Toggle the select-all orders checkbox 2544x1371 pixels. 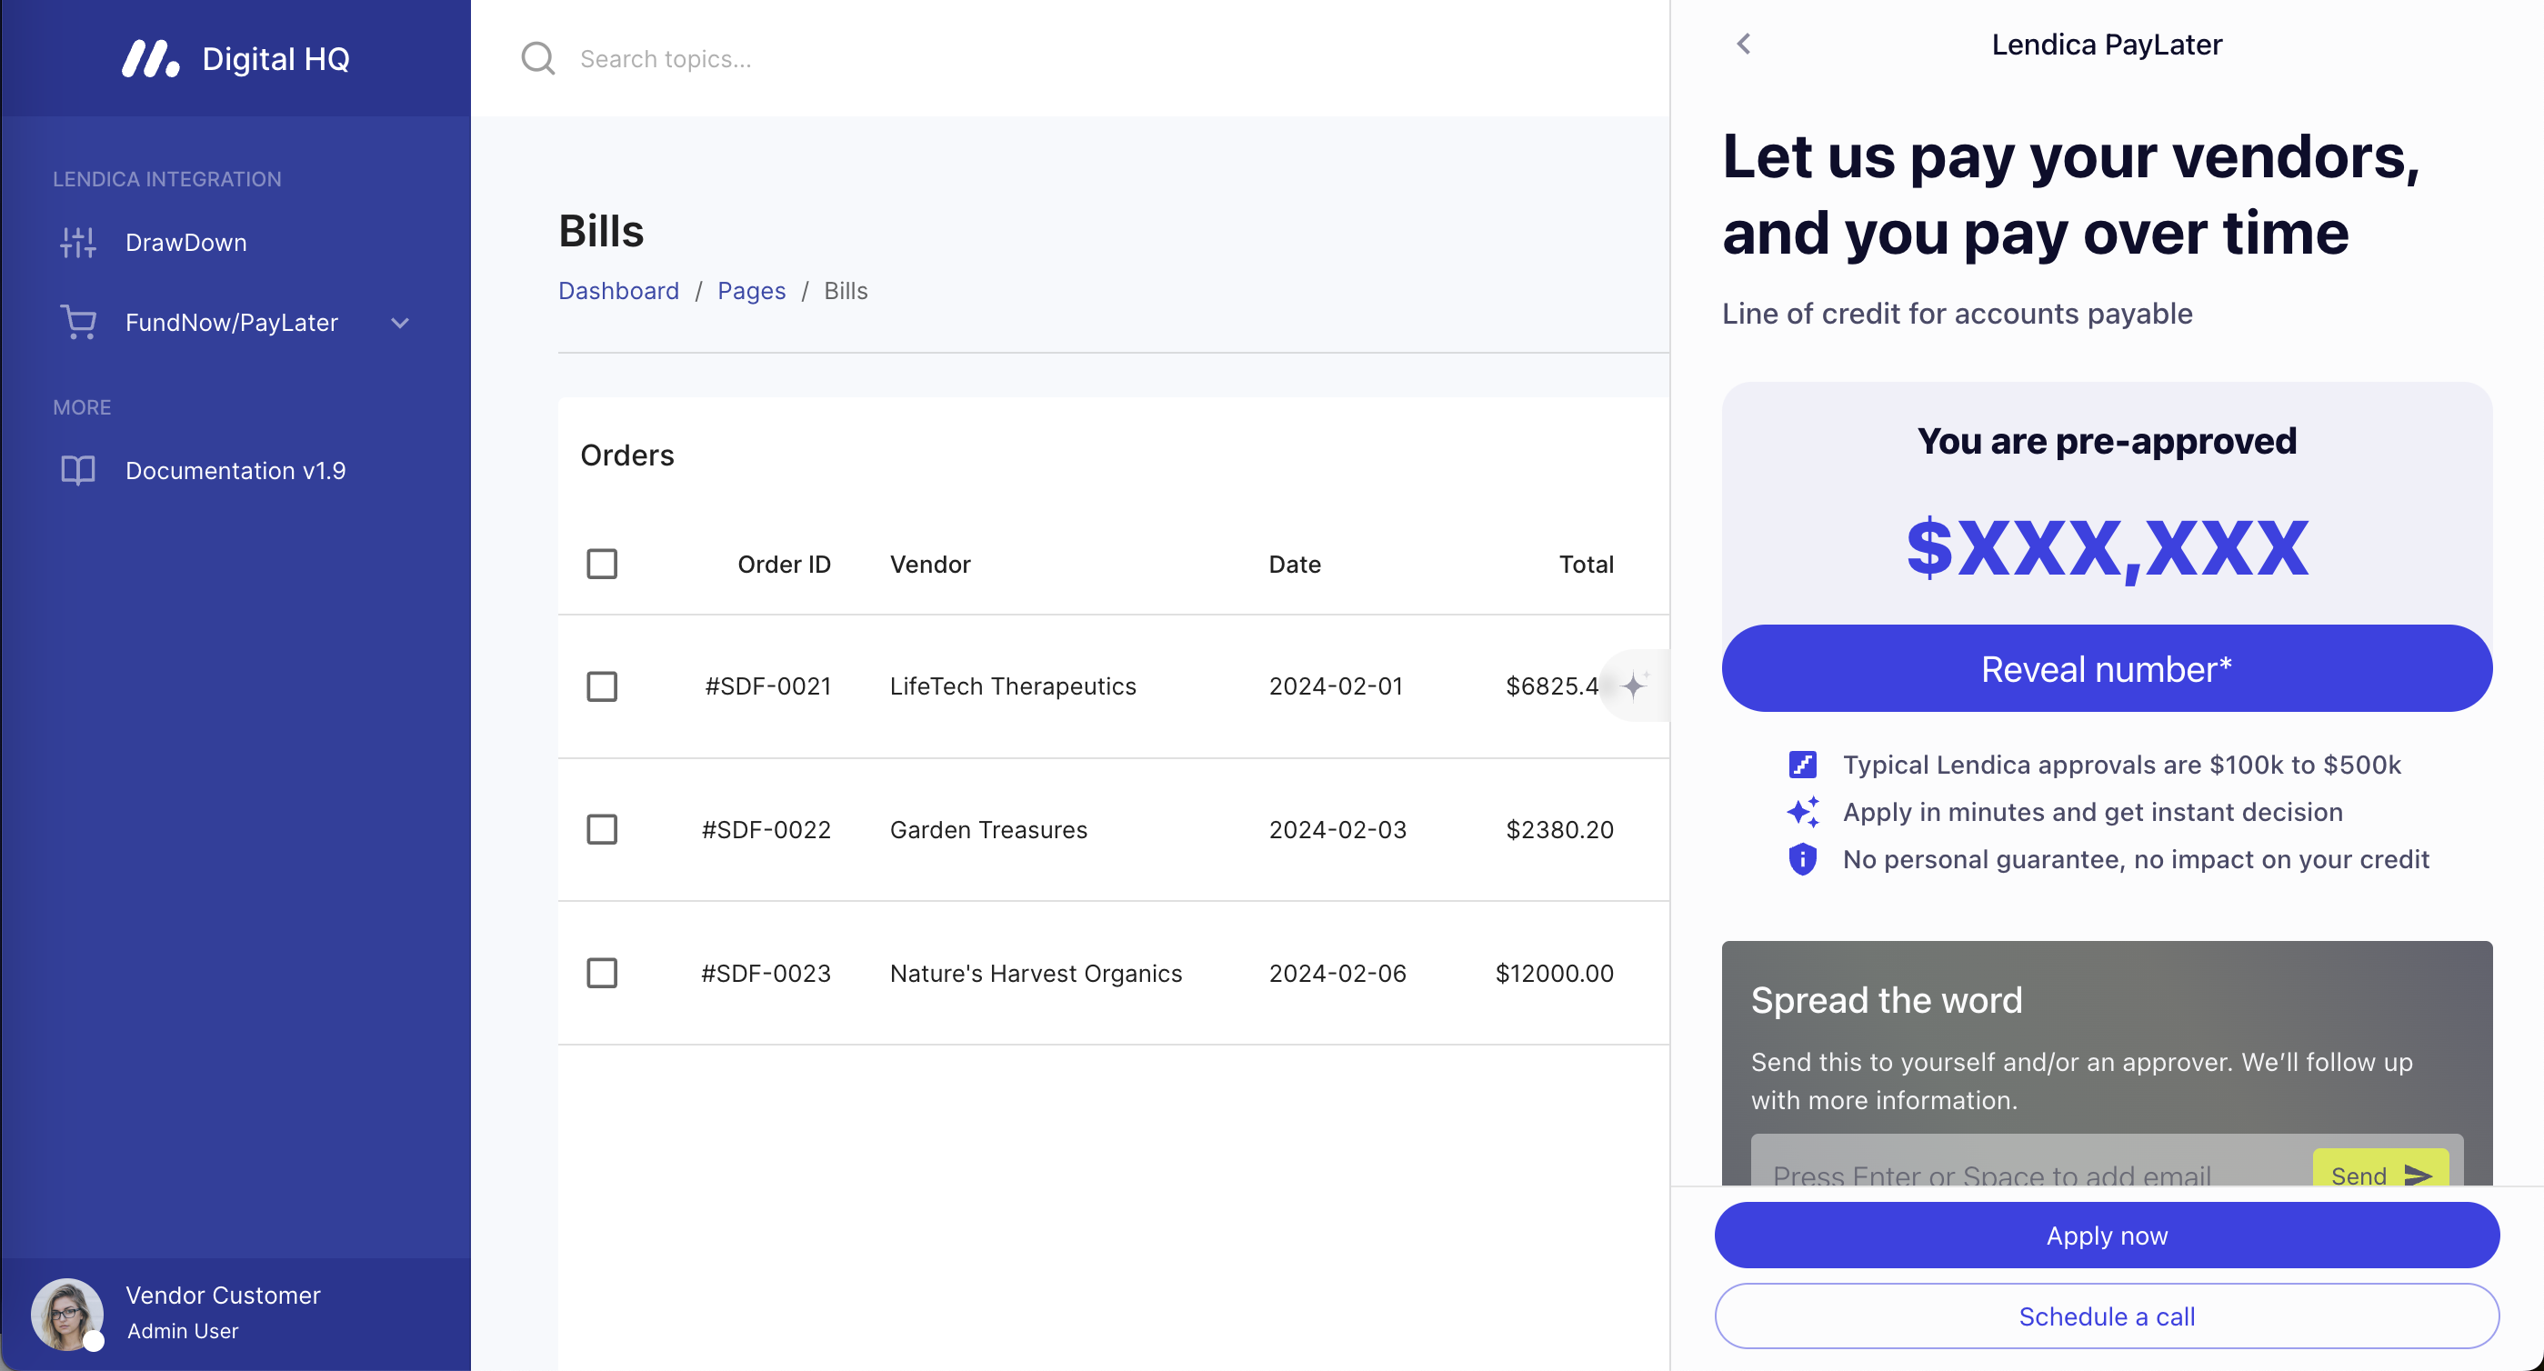(601, 564)
